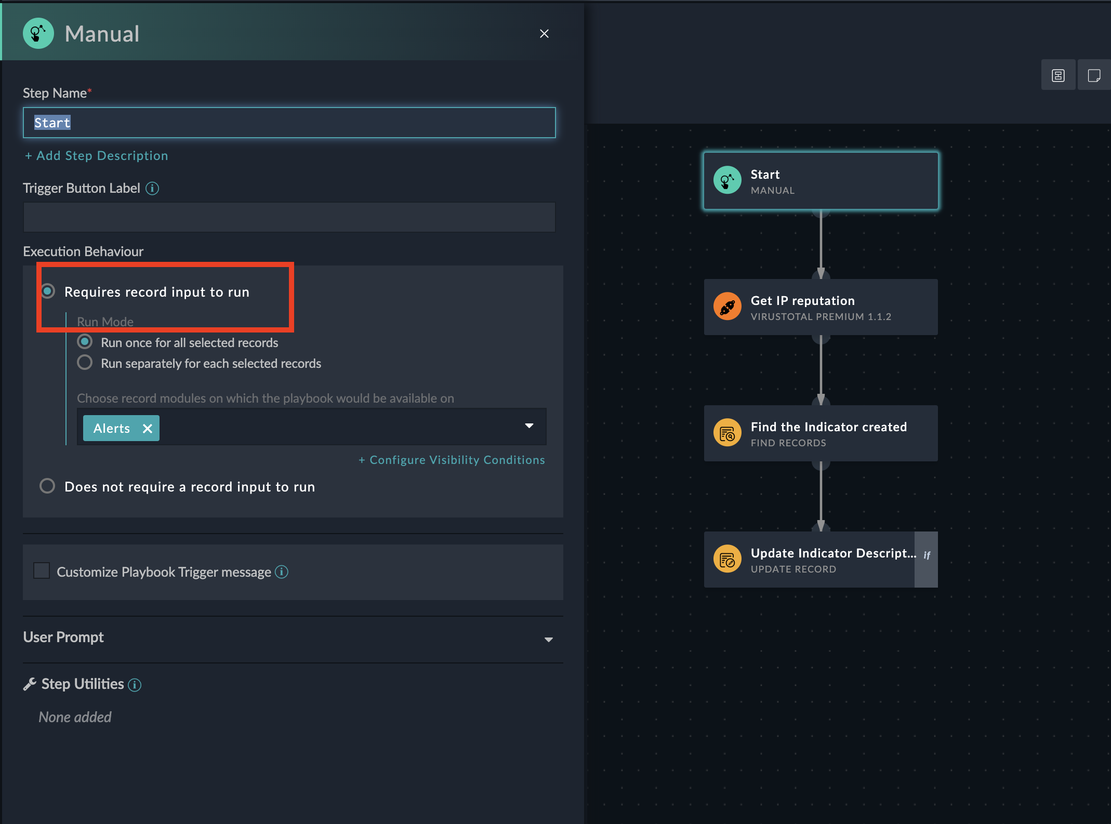Screen dimensions: 1111x824
Task: Remove the Alerts module tag
Action: click(x=148, y=429)
